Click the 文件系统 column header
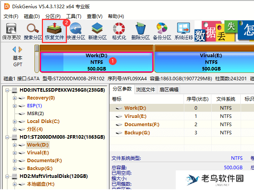Image resolution: width=254 pixels, height=190 pixels. 225,99
